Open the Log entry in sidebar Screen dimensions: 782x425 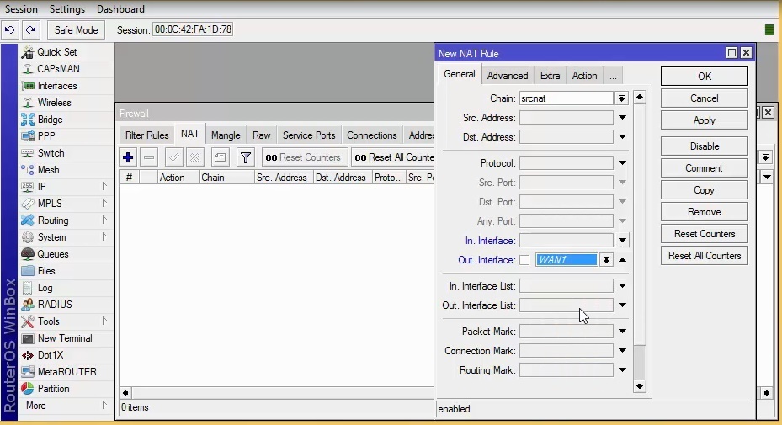(45, 288)
